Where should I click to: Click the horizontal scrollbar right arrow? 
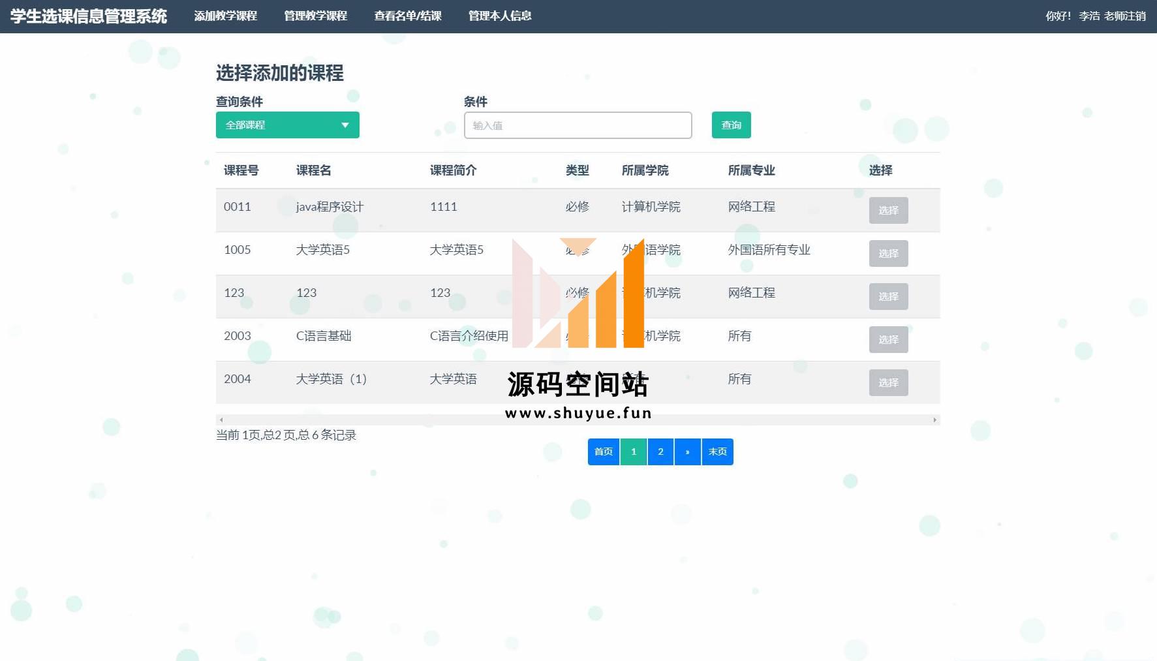tap(934, 420)
